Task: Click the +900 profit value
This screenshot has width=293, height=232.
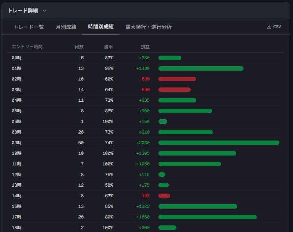Action: pyautogui.click(x=144, y=111)
